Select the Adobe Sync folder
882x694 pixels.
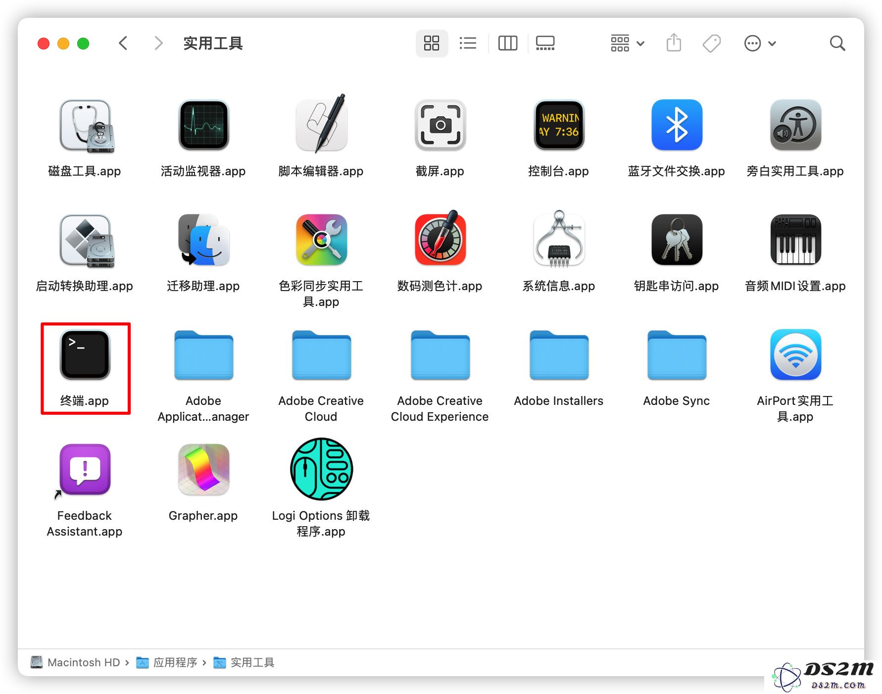point(677,355)
